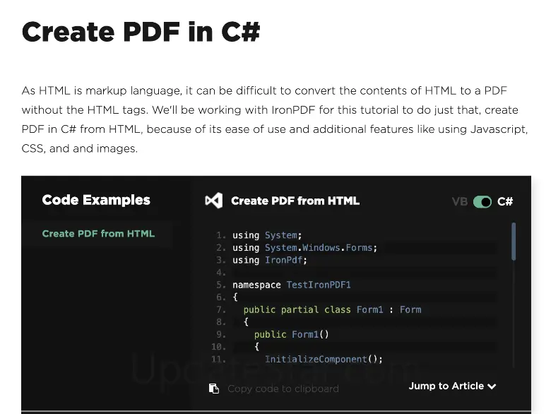551x414 pixels.
Task: Click the code panel title Create PDF from HTML
Action: [295, 201]
